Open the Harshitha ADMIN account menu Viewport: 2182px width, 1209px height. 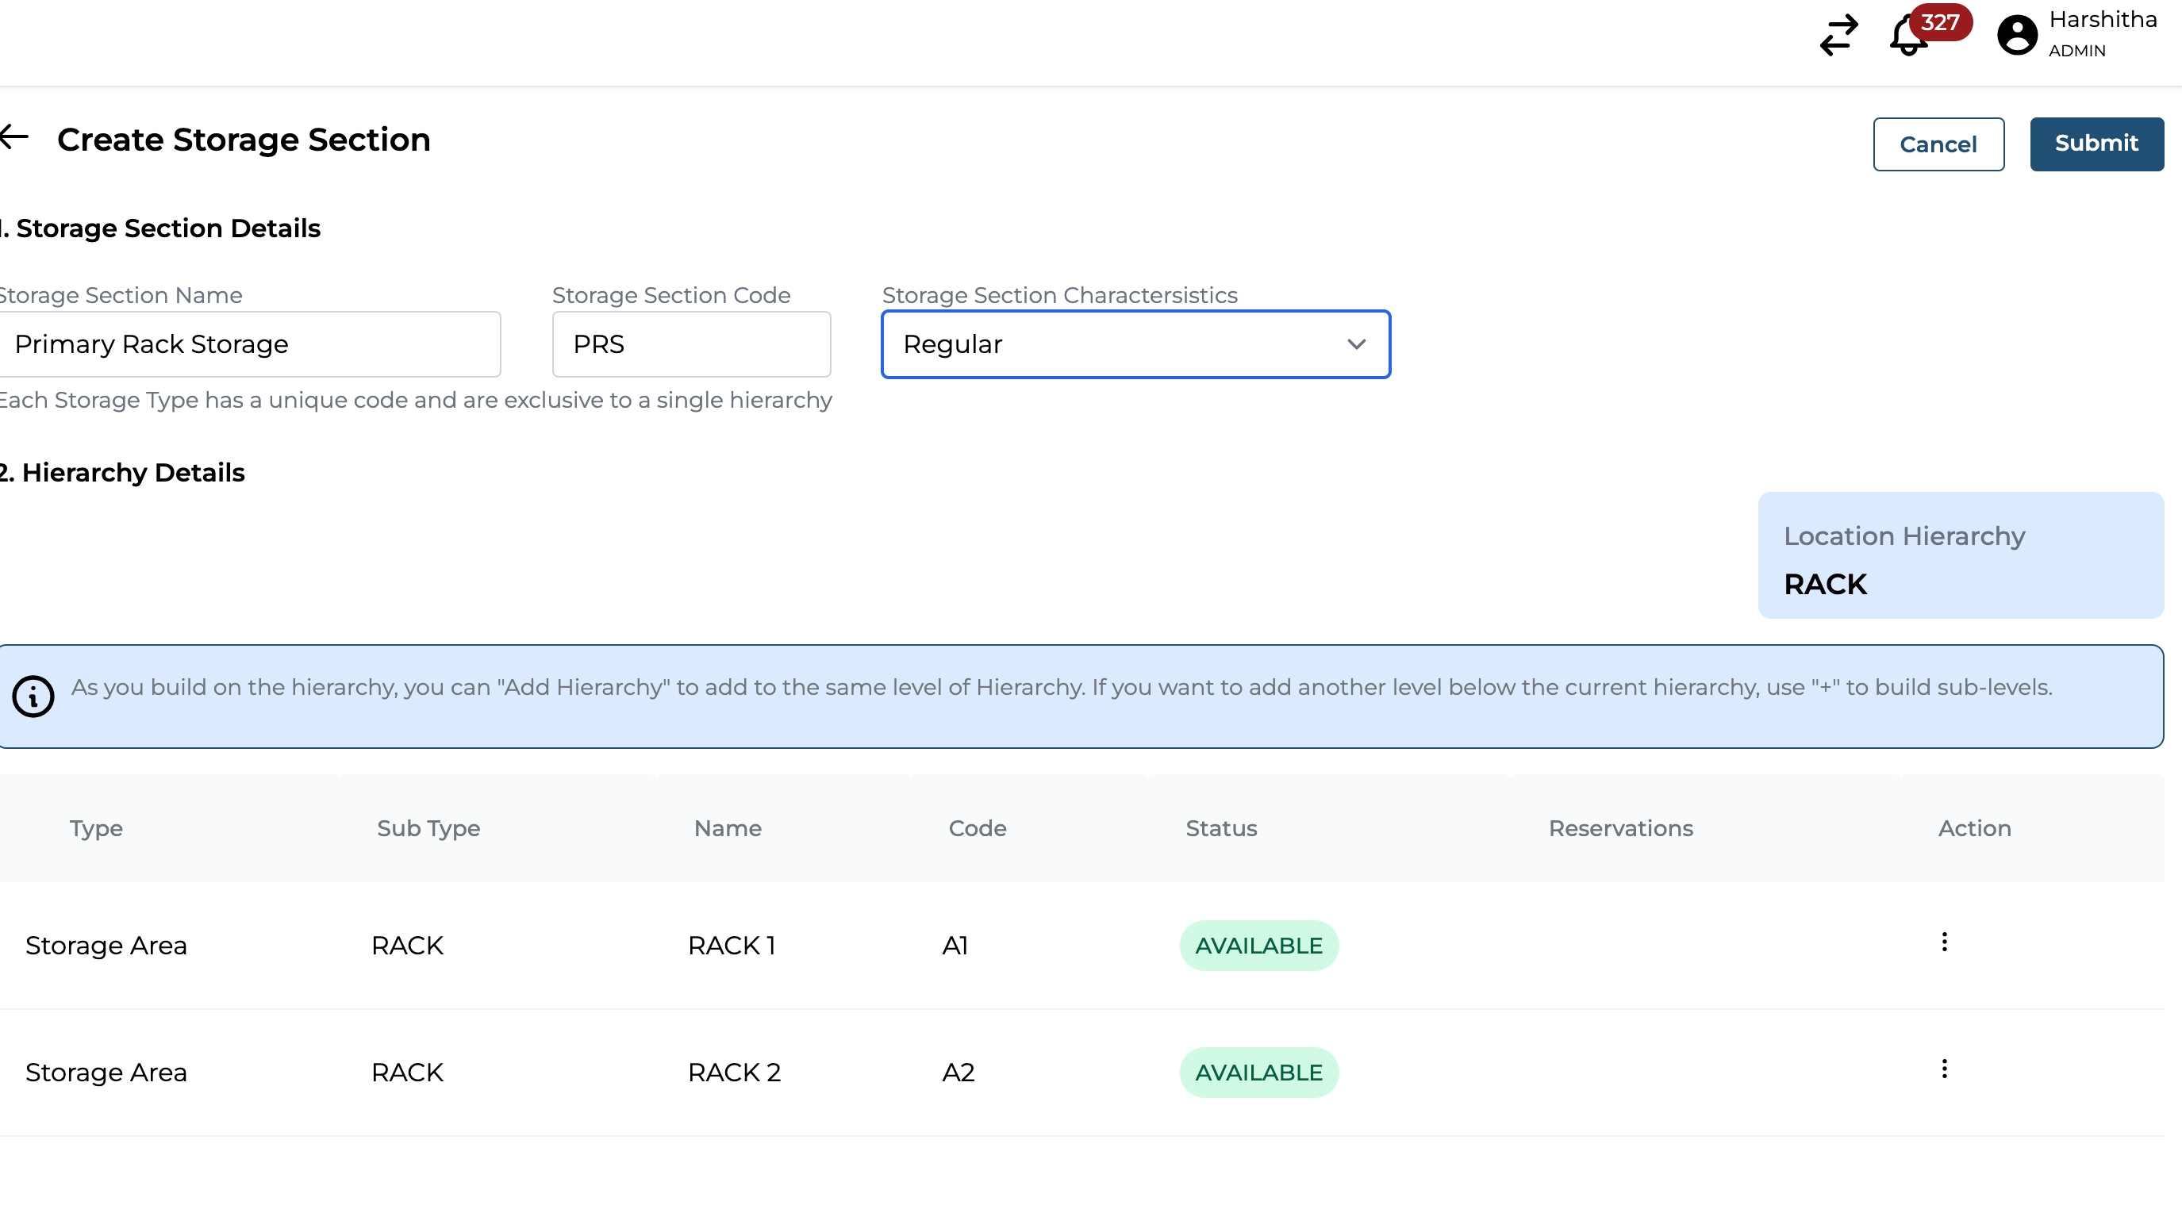[x=2103, y=34]
